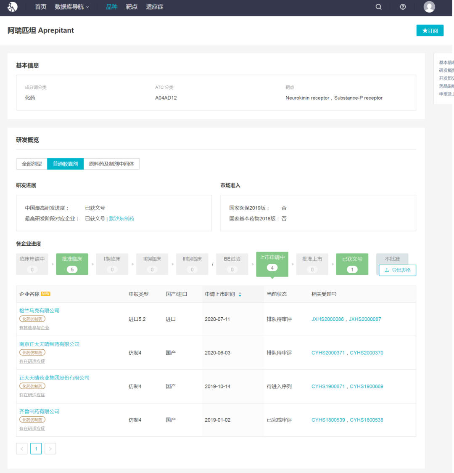The image size is (454, 473).
Task: Click the 企业名称 column header
Action: (29, 294)
